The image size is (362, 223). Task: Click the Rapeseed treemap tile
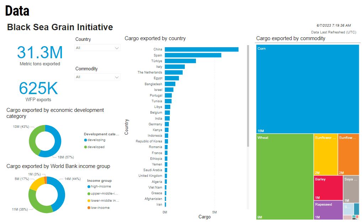[x=328, y=210]
